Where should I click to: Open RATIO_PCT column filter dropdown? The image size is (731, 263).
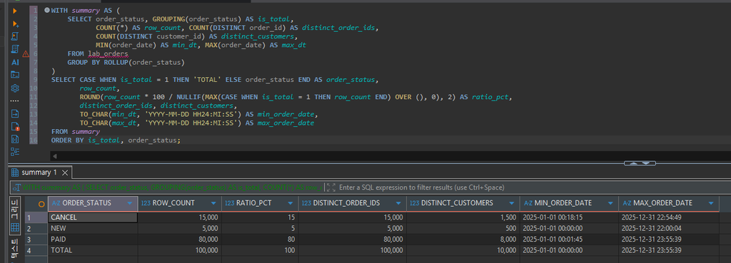[291, 203]
